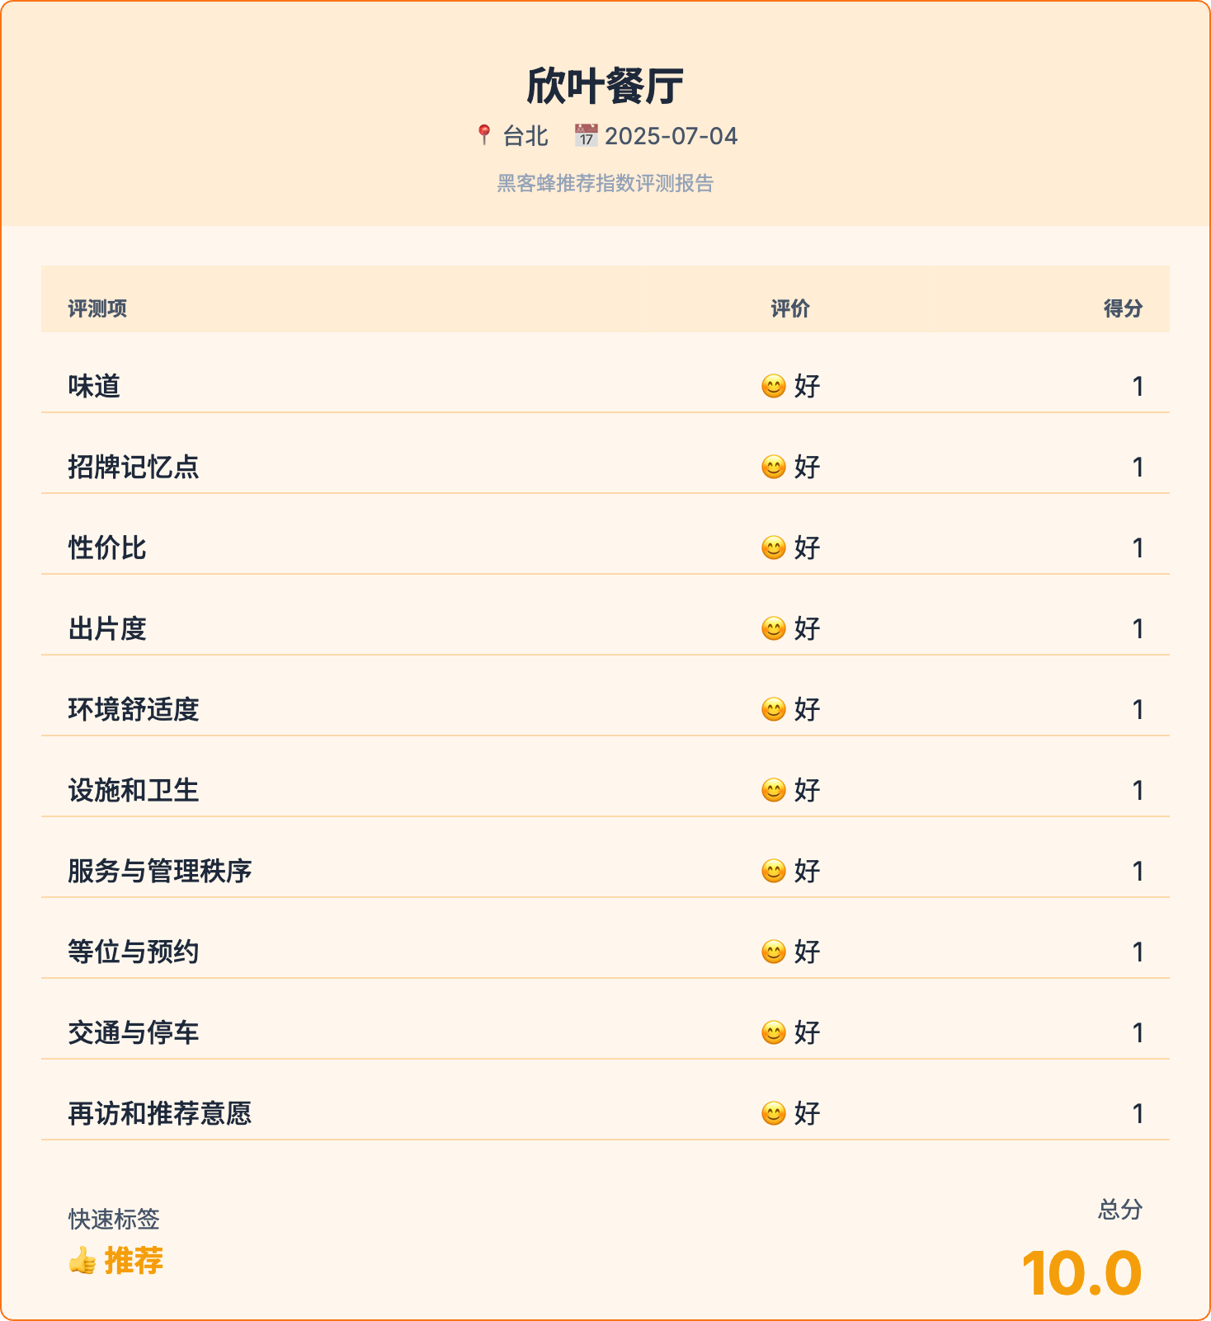Click the score for 等位与预约
This screenshot has height=1321, width=1211.
coord(1138,952)
